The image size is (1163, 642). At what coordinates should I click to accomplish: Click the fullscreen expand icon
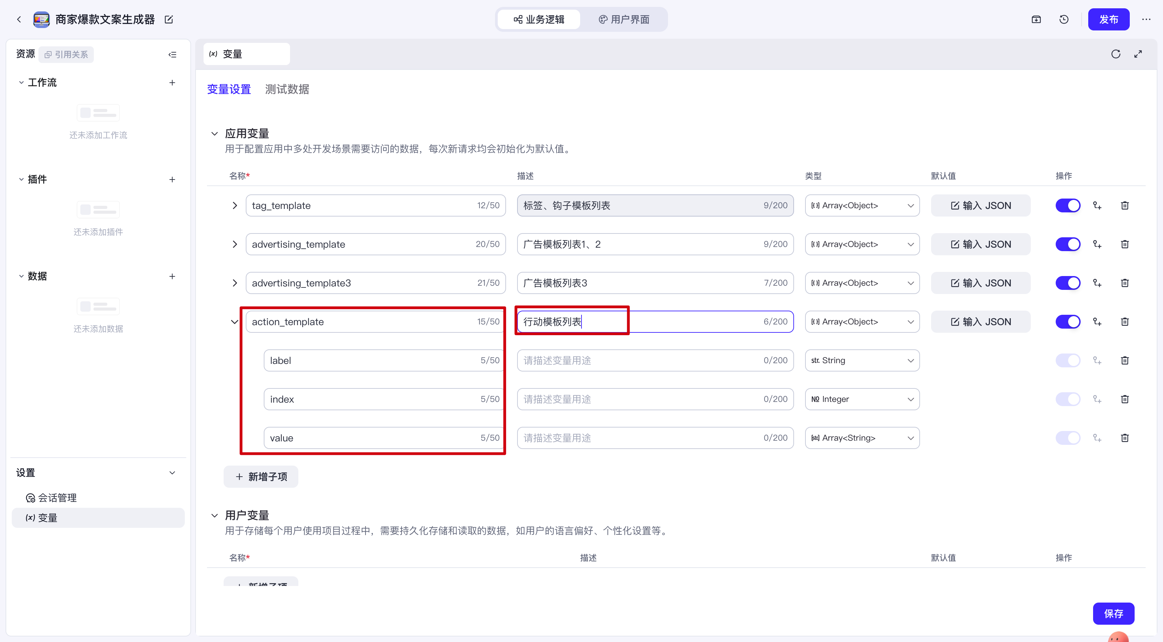coord(1138,54)
